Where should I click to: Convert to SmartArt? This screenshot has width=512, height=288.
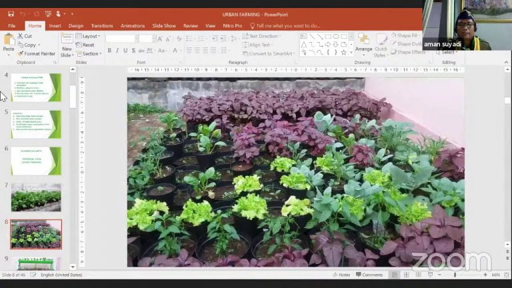tap(269, 53)
